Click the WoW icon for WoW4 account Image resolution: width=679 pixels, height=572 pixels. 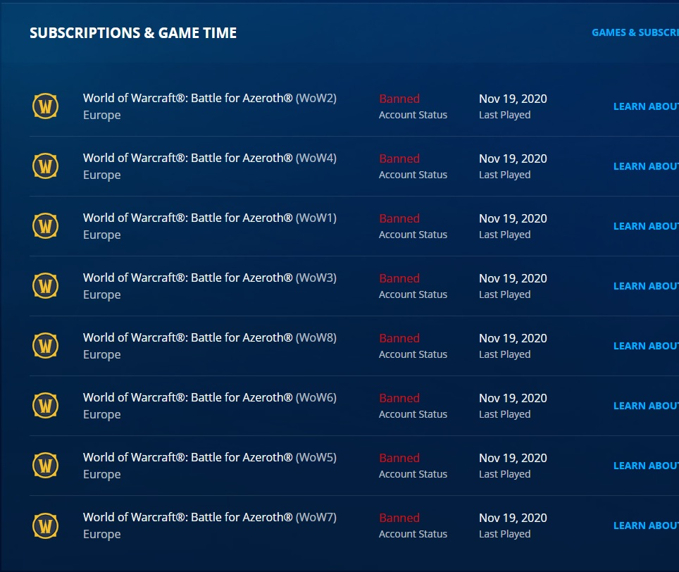click(46, 166)
